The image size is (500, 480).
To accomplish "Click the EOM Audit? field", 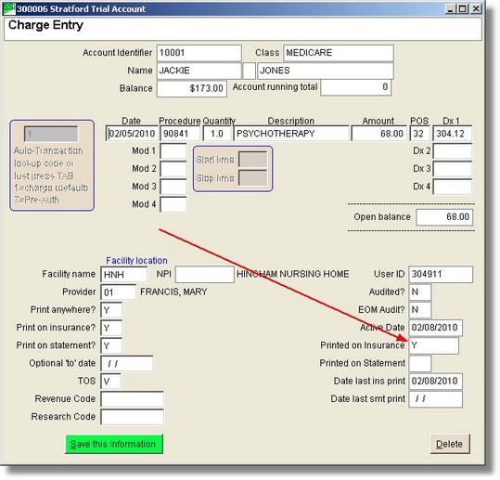I will tap(420, 310).
